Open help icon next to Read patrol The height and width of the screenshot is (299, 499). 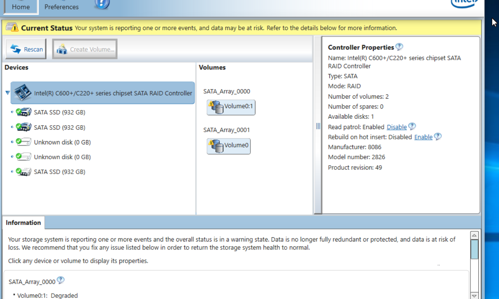tap(412, 126)
